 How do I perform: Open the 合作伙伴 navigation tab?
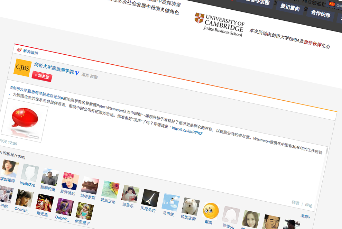tap(321, 14)
